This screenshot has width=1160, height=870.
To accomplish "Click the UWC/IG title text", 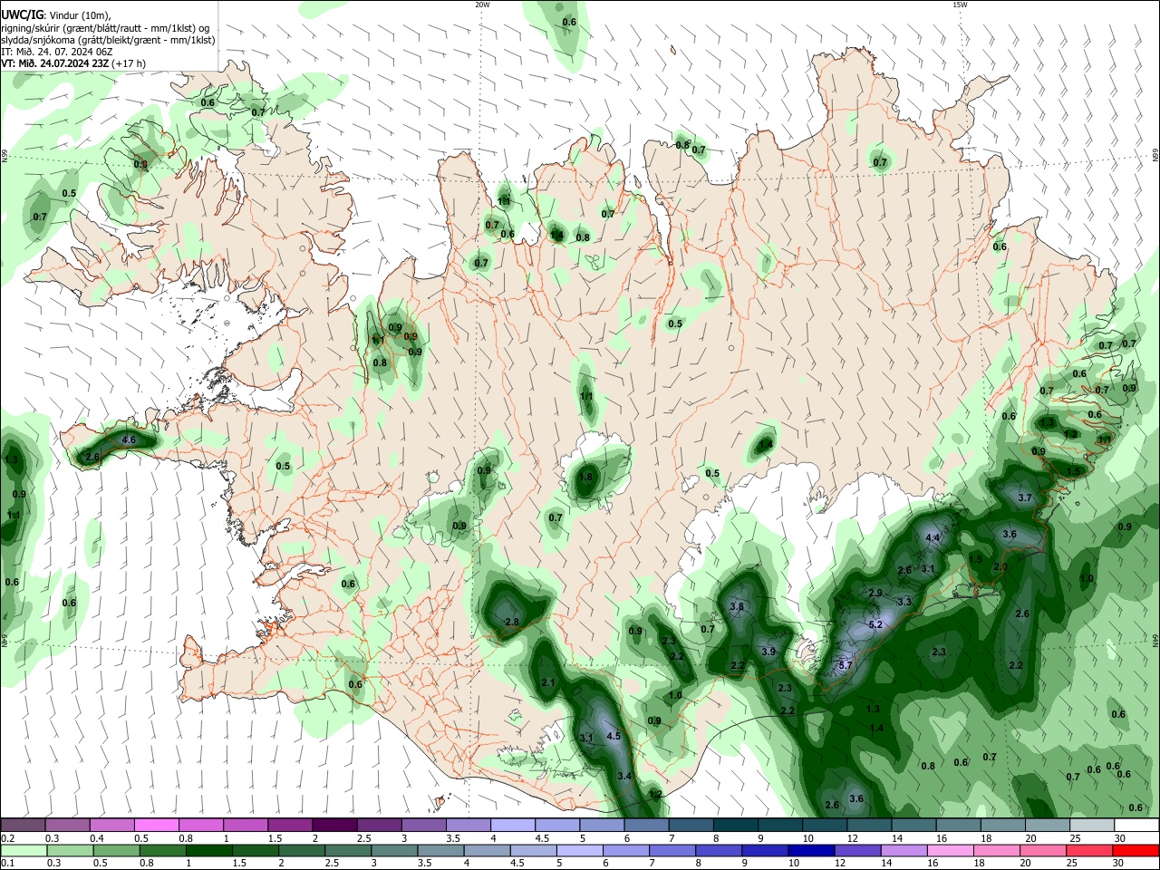I will (22, 15).
